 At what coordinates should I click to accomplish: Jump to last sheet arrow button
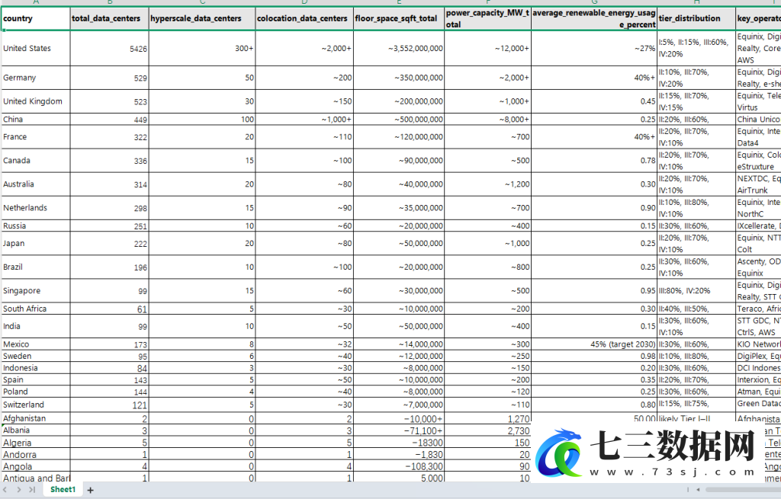click(32, 490)
